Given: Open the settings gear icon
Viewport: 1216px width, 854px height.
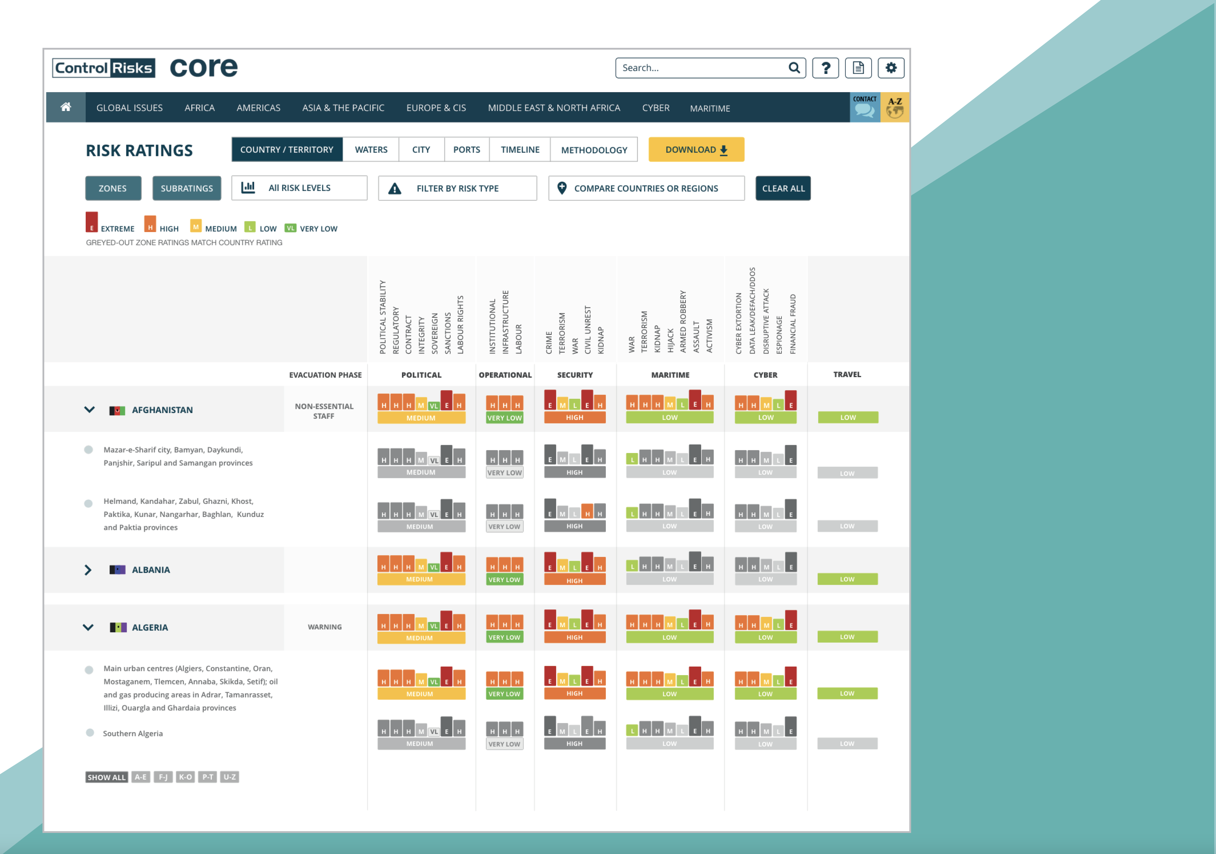Looking at the screenshot, I should point(891,68).
